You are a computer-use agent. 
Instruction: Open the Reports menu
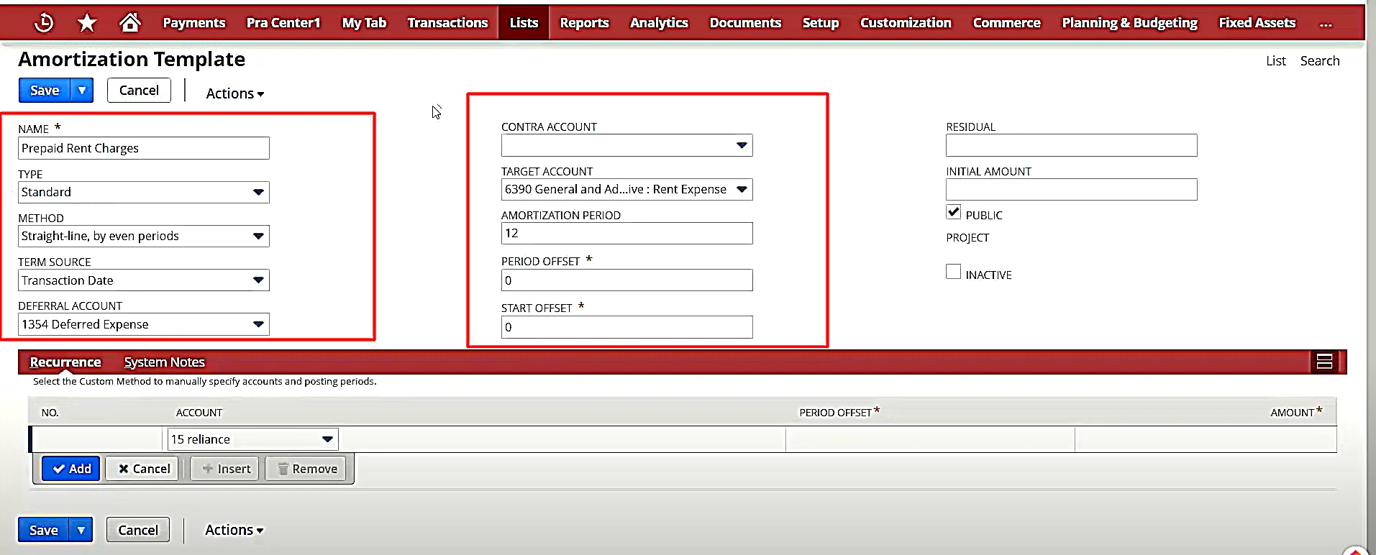click(584, 23)
